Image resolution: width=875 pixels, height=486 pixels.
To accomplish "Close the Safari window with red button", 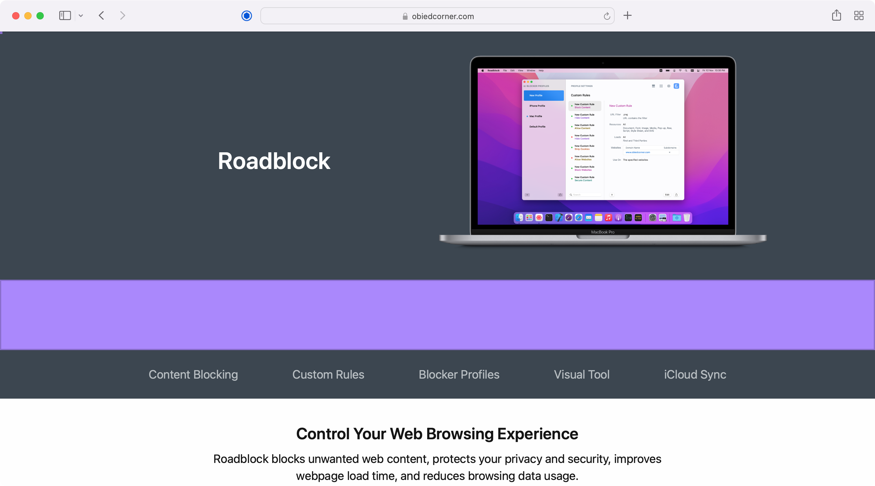I will pos(15,15).
